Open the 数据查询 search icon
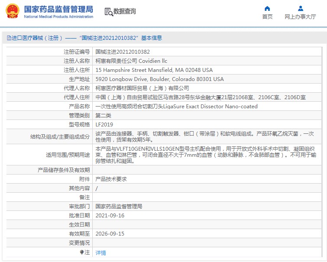This screenshot has width=327, height=262. [x=109, y=12]
